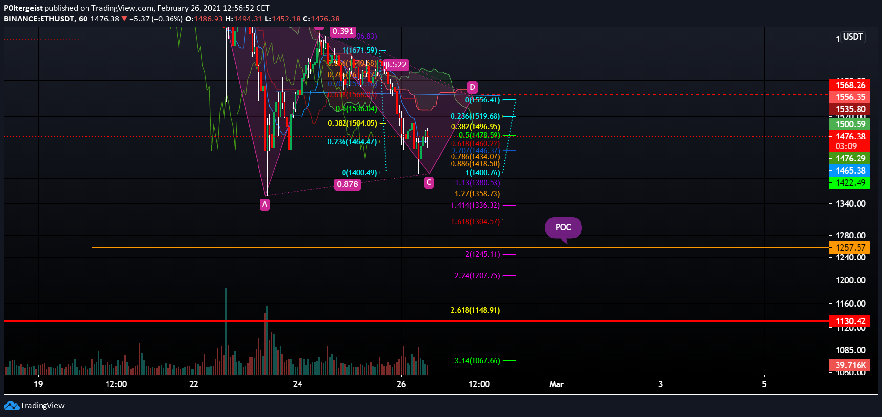Click the POC speech bubble label
The image size is (882, 417).
pos(563,228)
